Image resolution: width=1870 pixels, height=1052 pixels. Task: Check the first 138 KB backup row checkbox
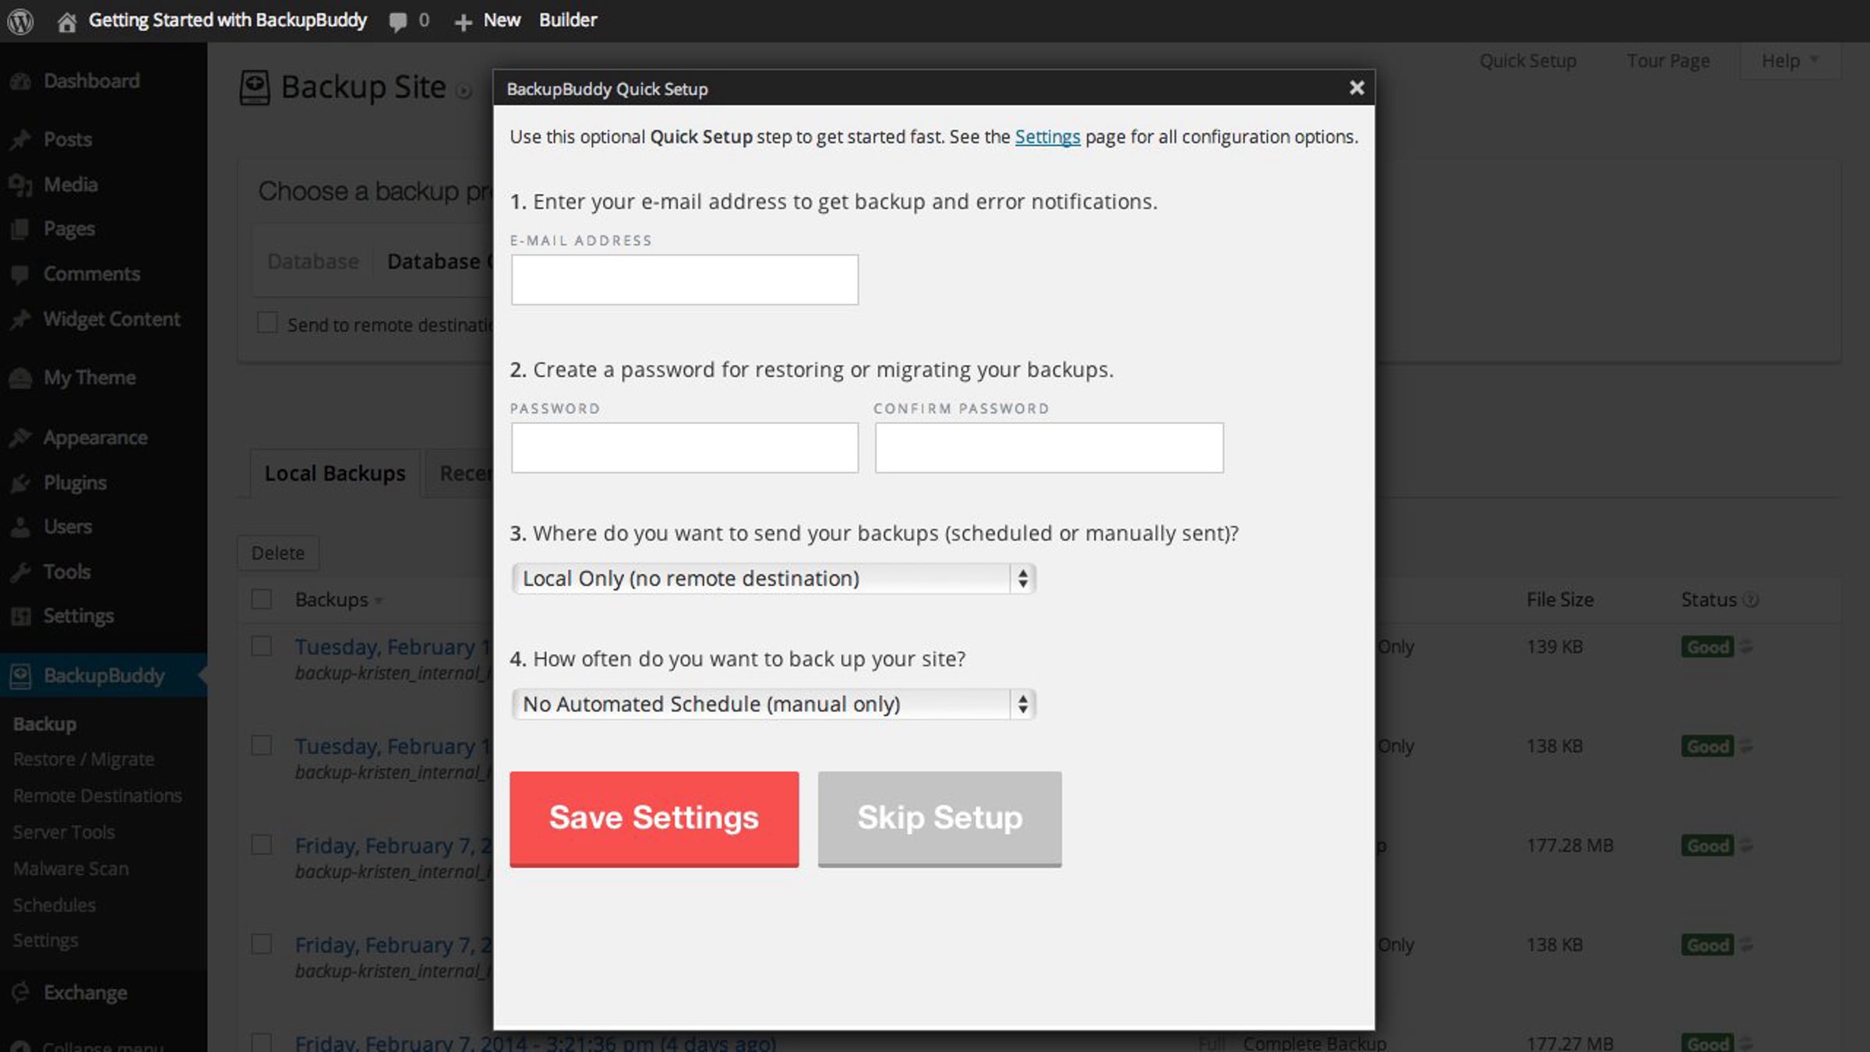[262, 746]
